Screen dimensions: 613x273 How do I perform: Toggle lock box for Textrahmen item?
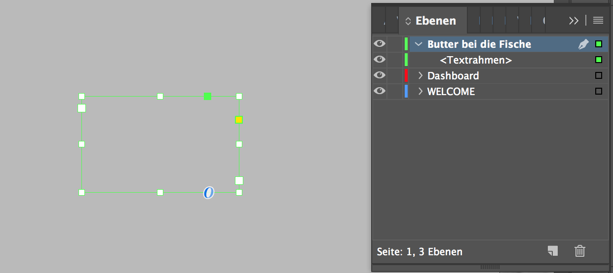tap(394, 60)
